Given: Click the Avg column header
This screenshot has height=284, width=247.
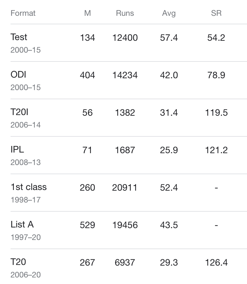Looking at the screenshot, I should pyautogui.click(x=169, y=13).
